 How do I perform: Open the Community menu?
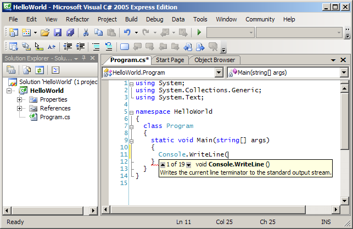tap(260, 19)
